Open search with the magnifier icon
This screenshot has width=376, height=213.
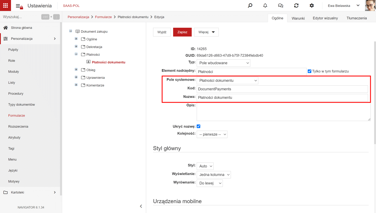(x=250, y=5)
